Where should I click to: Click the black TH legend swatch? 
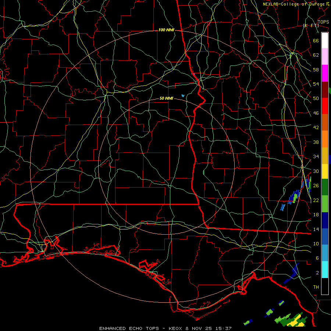325,286
